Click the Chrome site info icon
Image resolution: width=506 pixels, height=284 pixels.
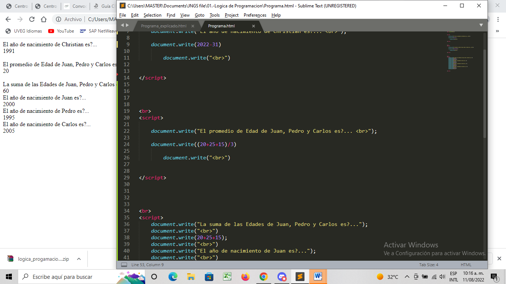tap(59, 19)
